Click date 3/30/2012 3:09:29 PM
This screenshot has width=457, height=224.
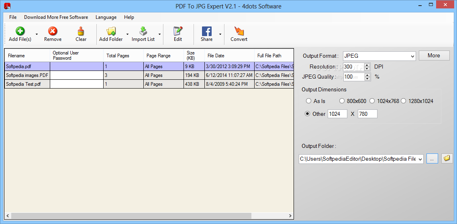pyautogui.click(x=229, y=67)
